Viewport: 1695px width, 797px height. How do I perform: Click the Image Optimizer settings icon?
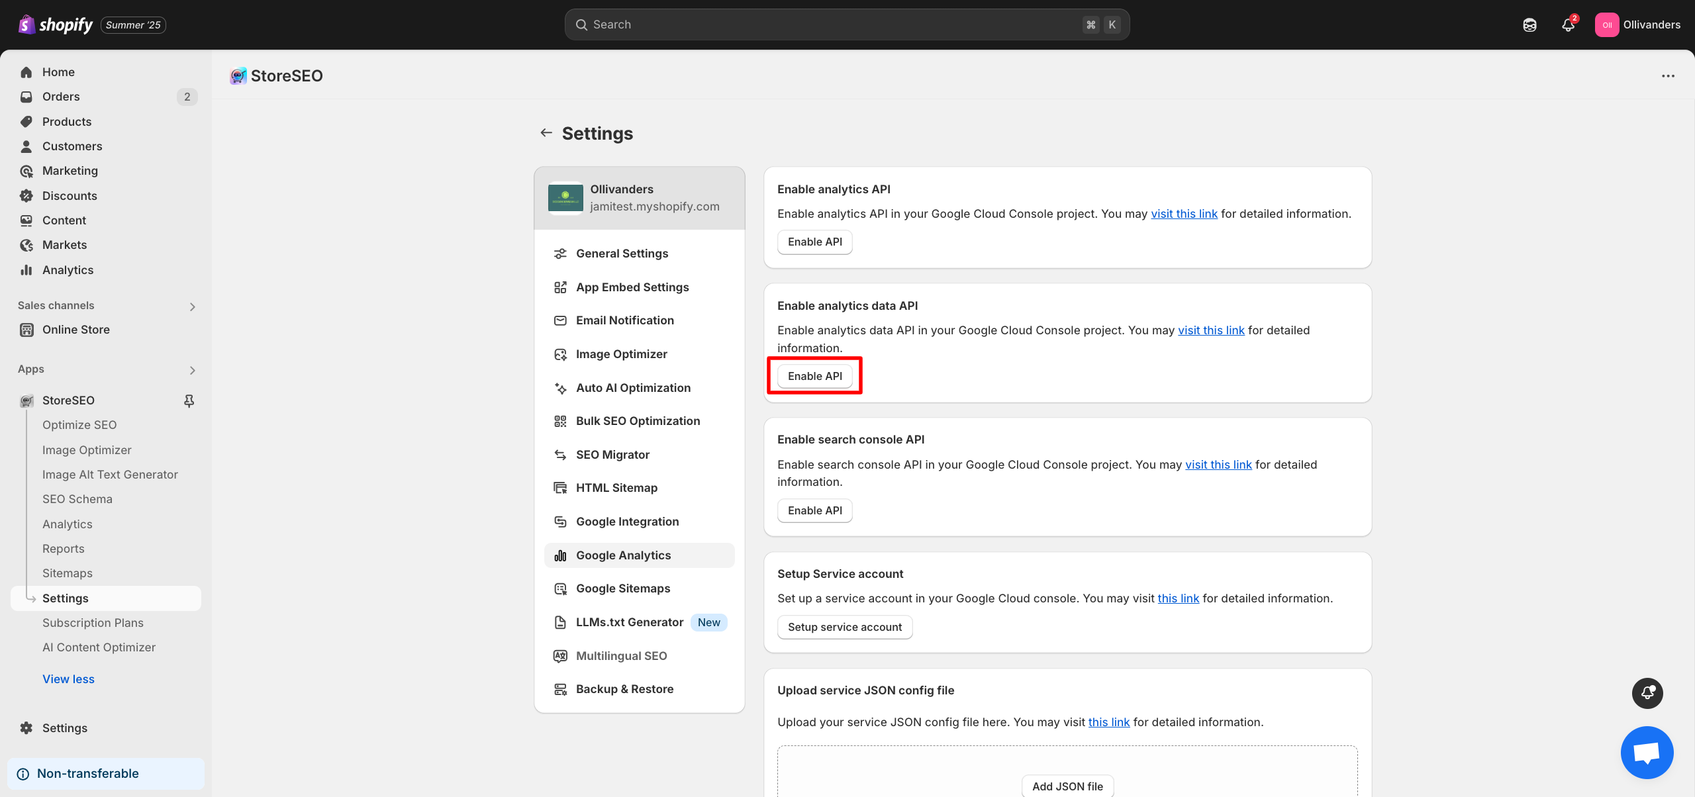(x=560, y=354)
